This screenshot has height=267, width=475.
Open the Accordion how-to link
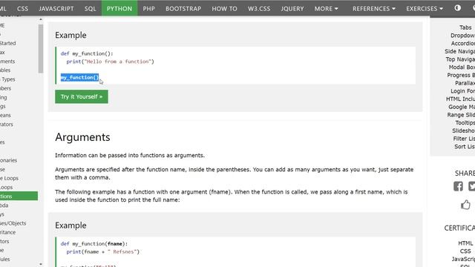click(463, 43)
